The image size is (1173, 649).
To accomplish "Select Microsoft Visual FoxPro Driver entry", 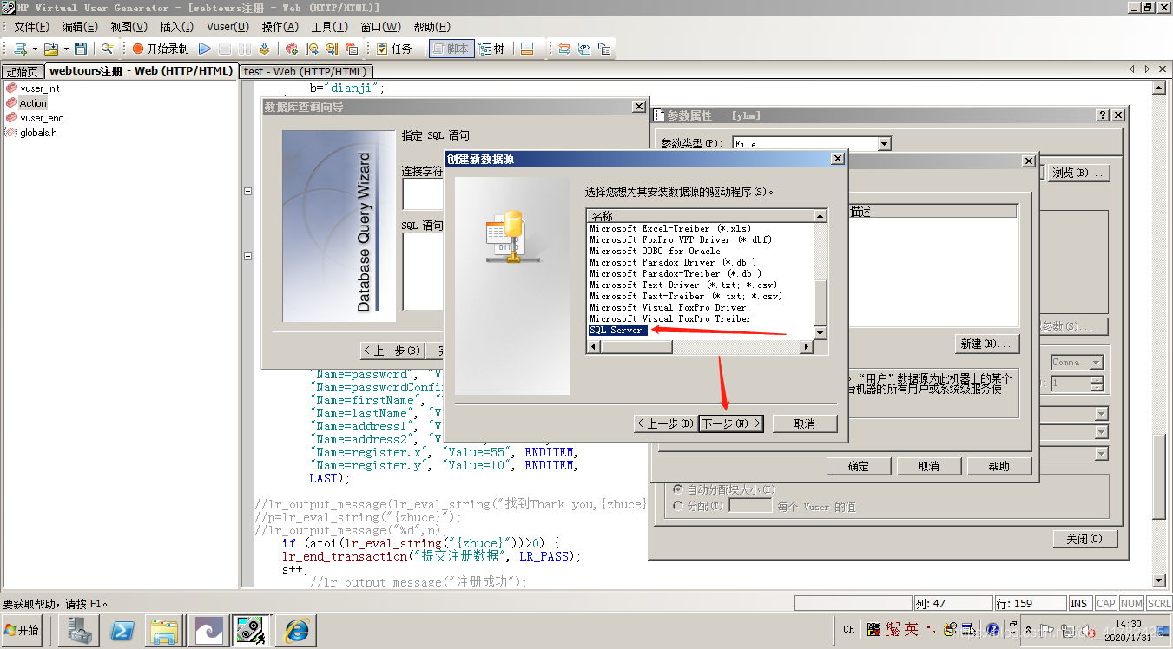I will (668, 307).
